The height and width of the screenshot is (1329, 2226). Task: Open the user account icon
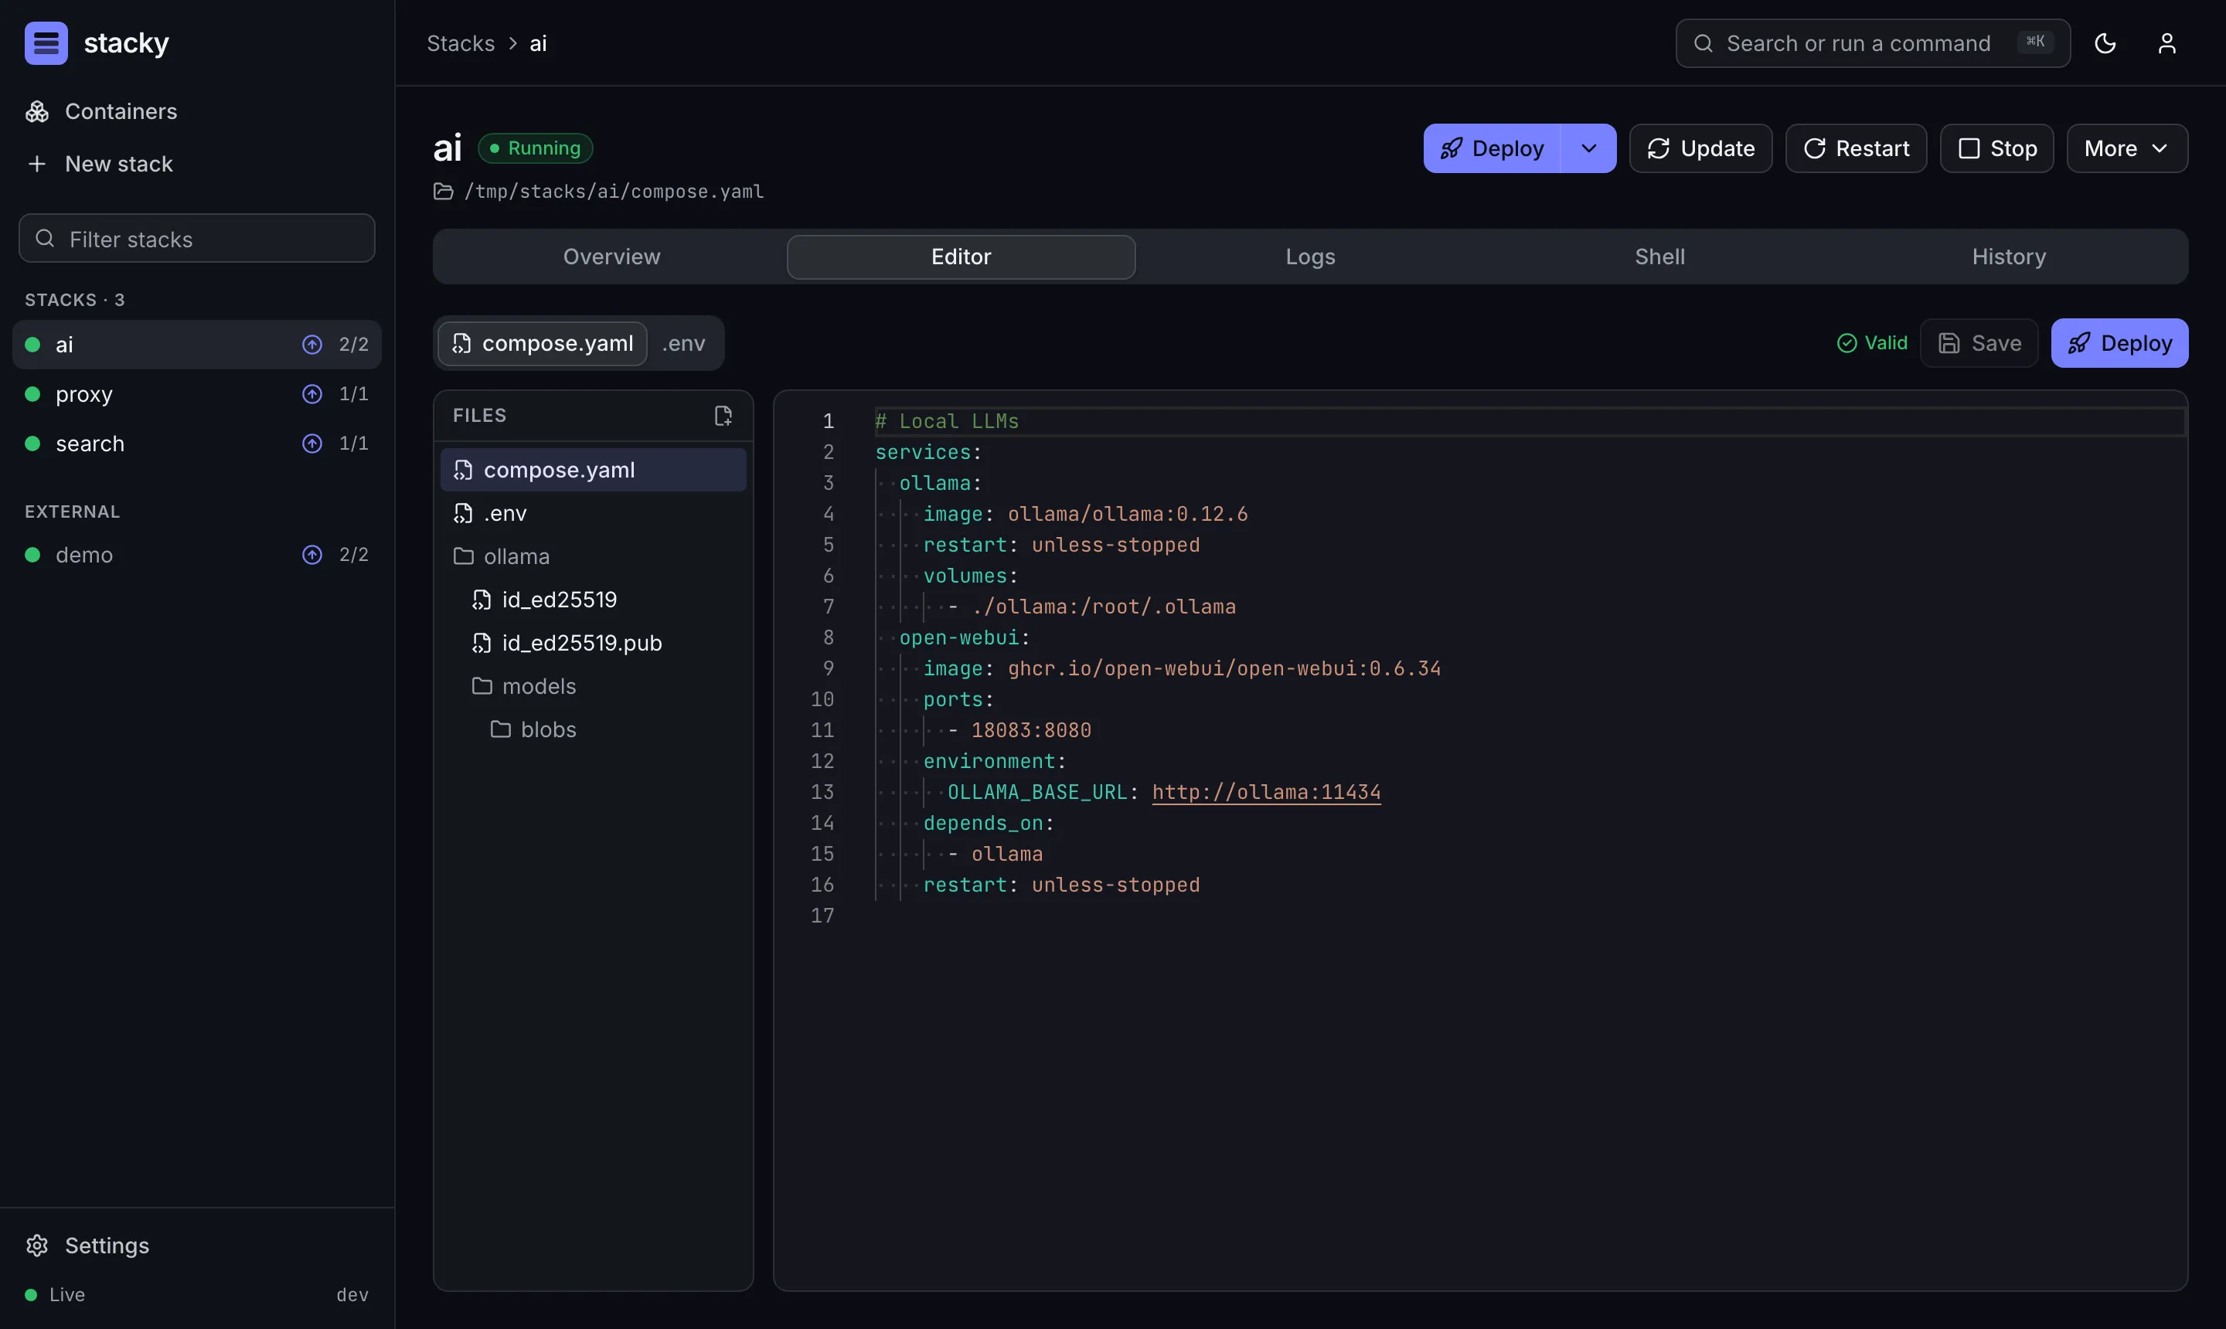2166,43
